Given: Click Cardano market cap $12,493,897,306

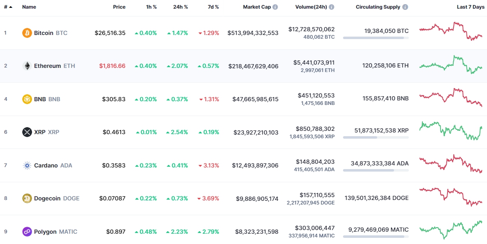Looking at the screenshot, I should coord(255,165).
